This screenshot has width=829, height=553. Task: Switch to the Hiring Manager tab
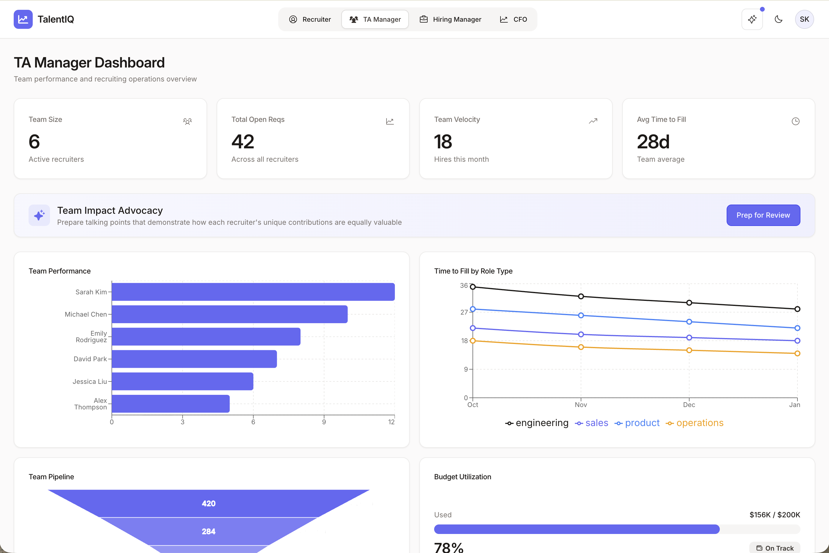pos(450,19)
